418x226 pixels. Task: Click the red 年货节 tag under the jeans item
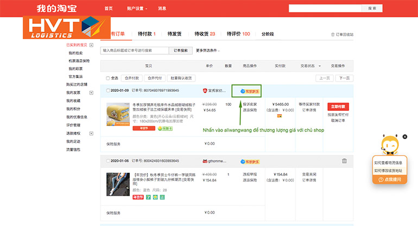(138, 197)
